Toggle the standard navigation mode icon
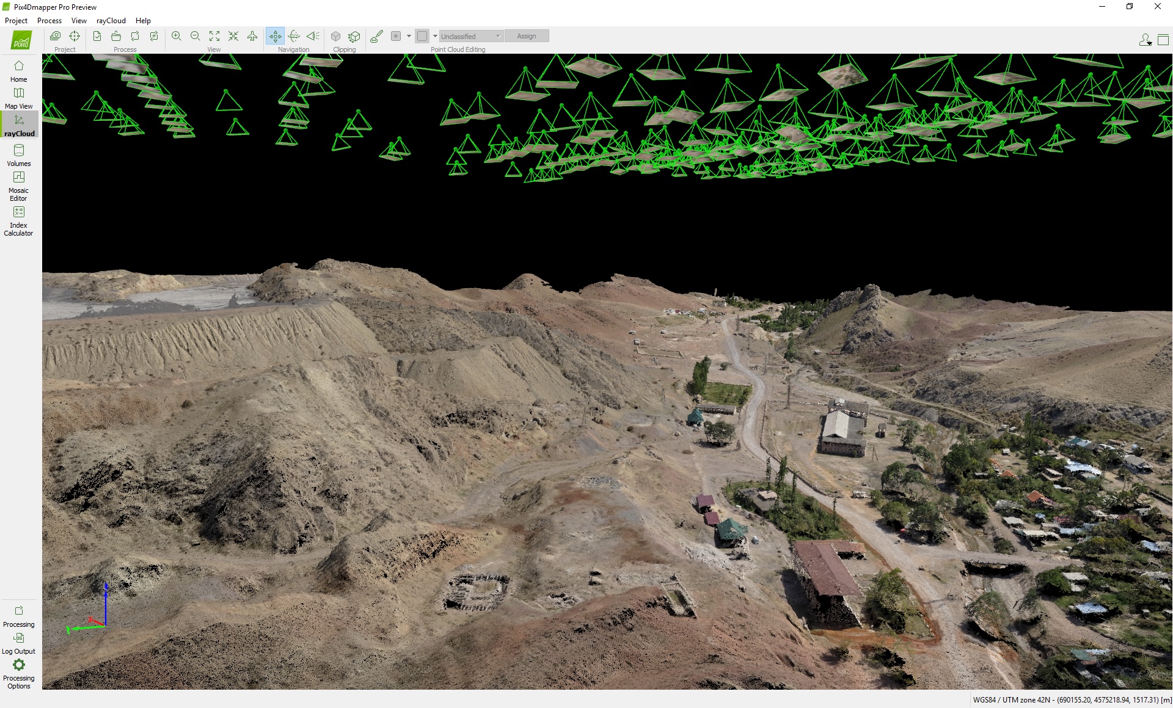Image resolution: width=1173 pixels, height=708 pixels. [275, 36]
